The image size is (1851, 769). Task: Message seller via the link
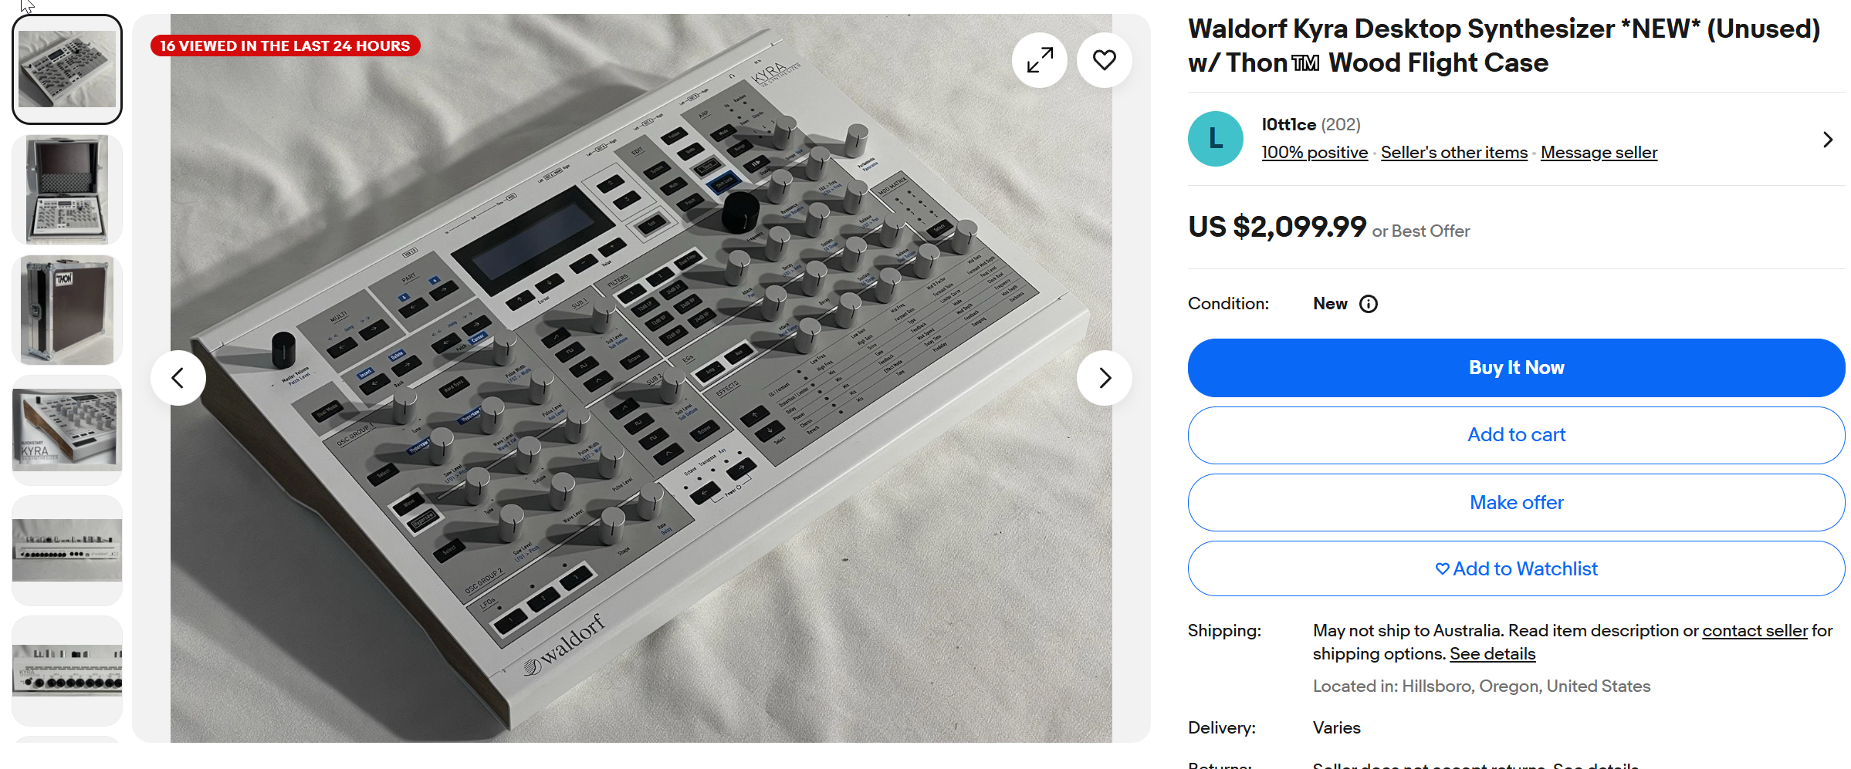pyautogui.click(x=1599, y=153)
